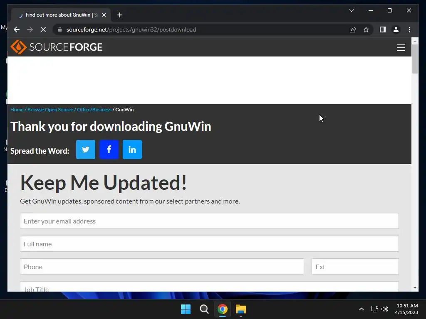426x319 pixels.
Task: Click the address bar URL
Action: pos(131,29)
